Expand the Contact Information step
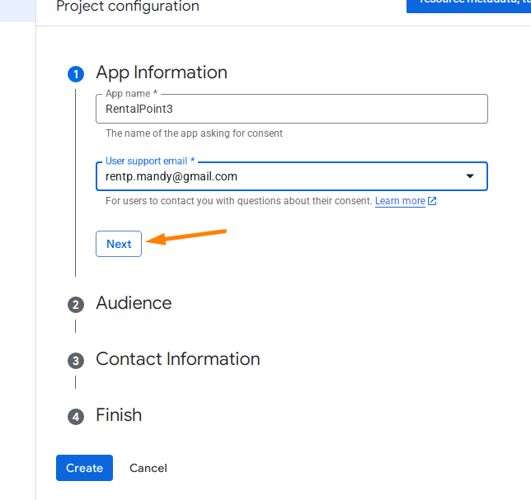 (x=177, y=359)
